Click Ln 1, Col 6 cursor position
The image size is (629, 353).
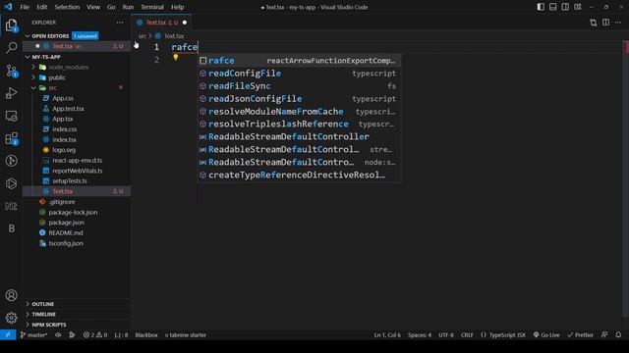point(387,335)
